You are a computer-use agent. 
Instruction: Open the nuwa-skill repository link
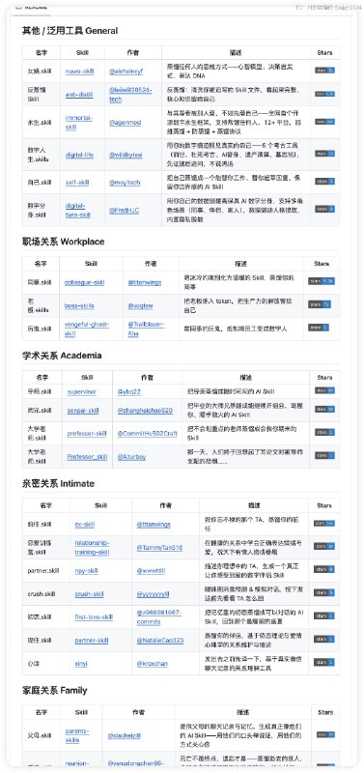click(79, 71)
